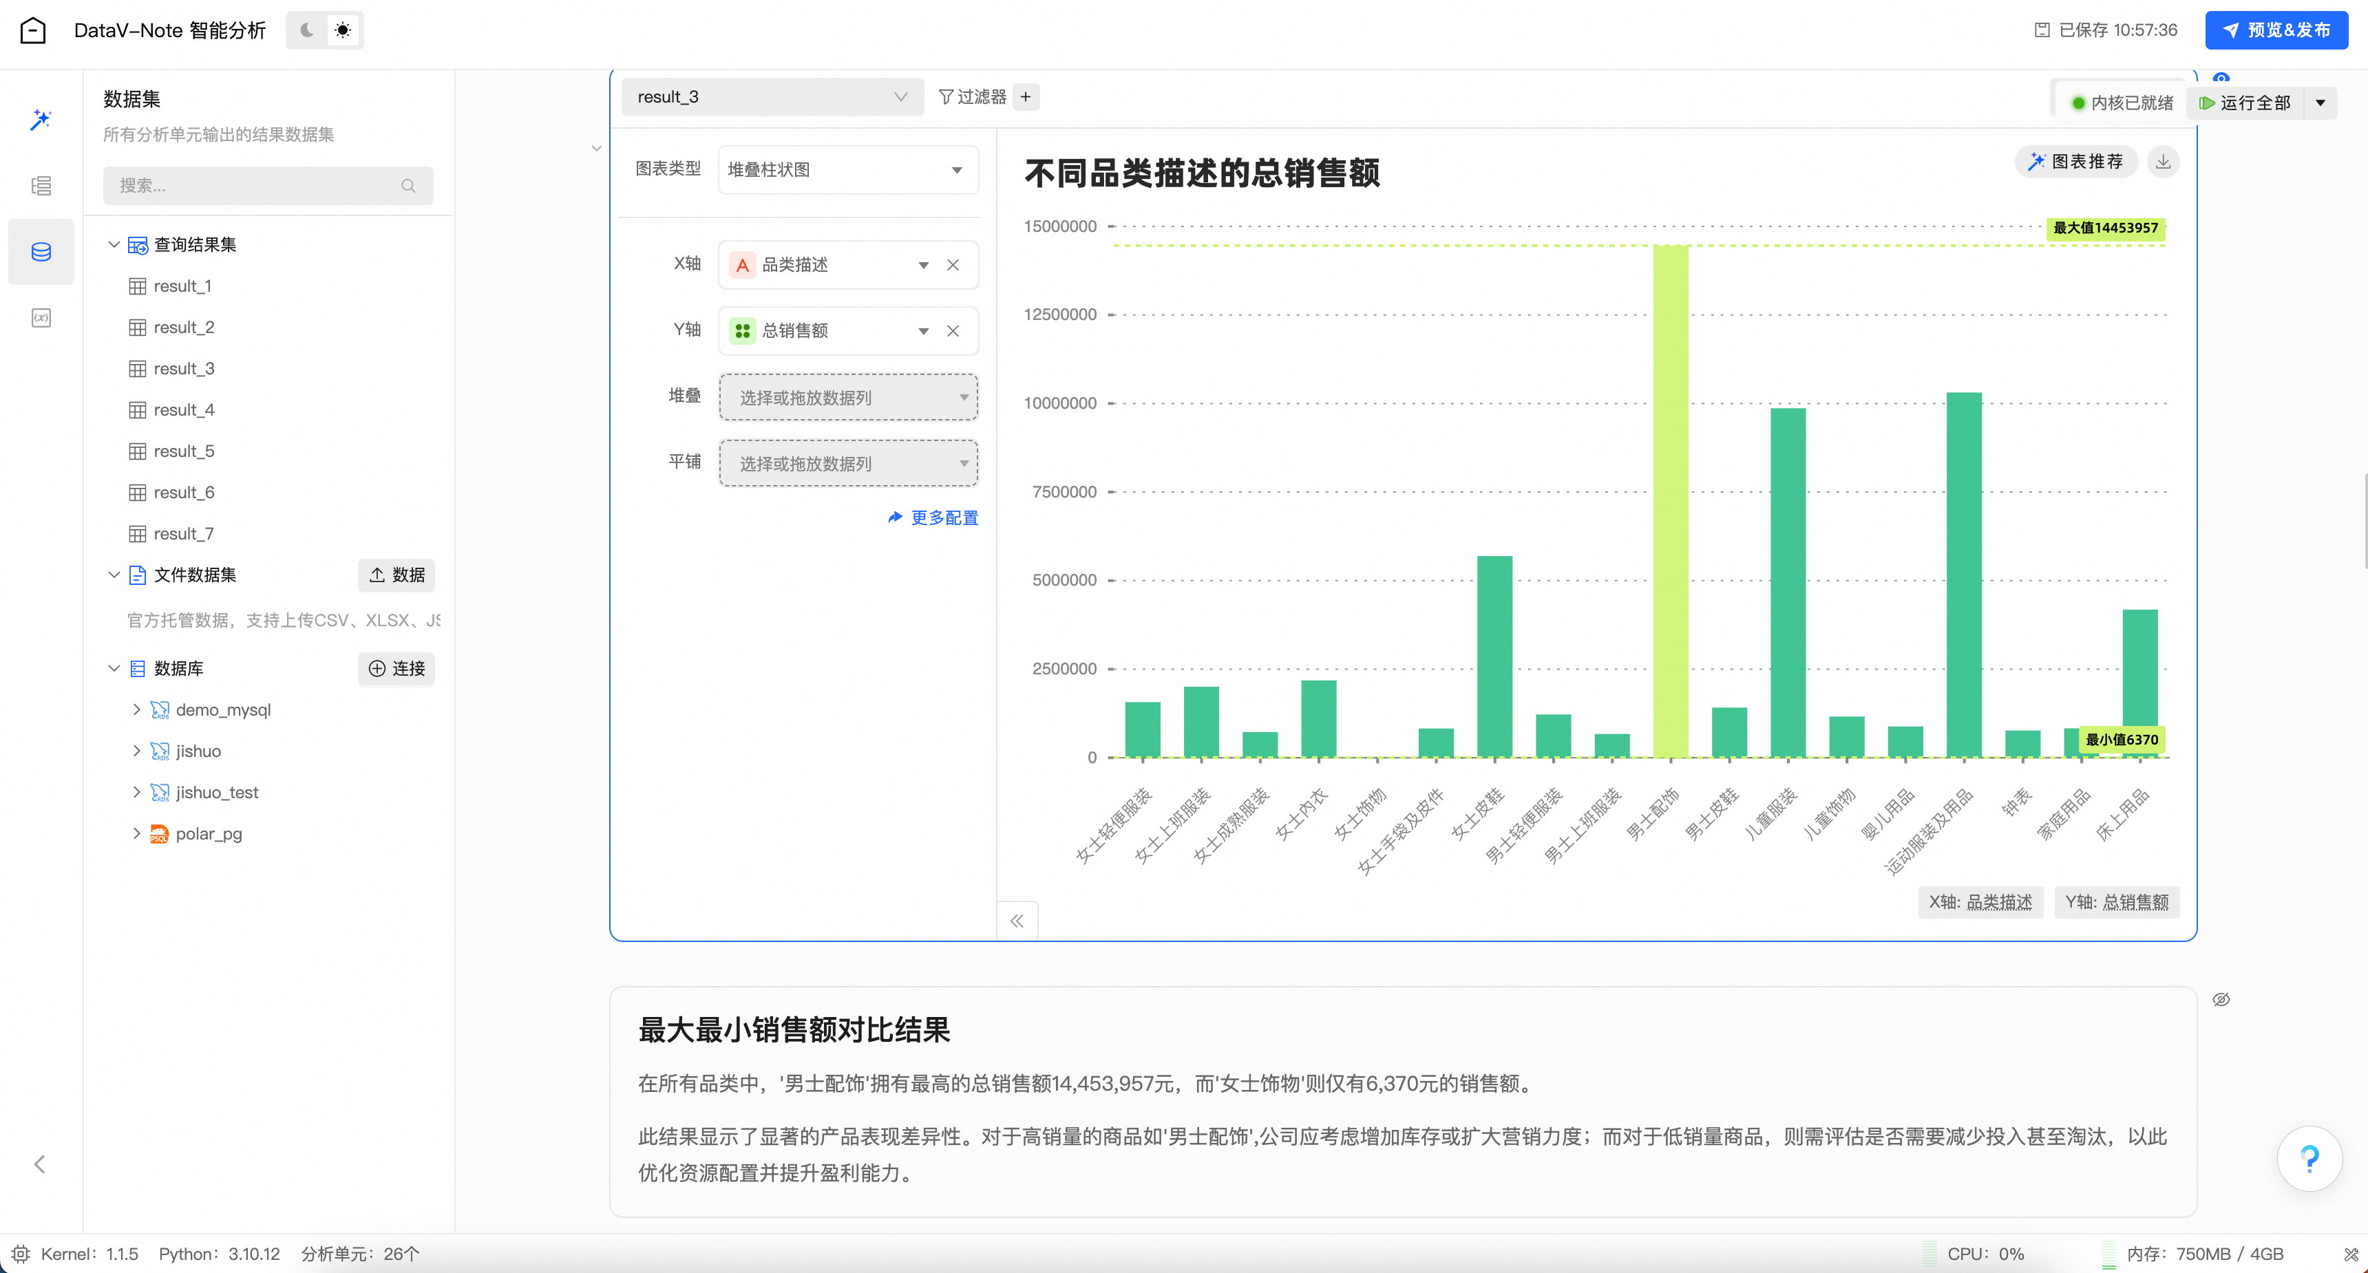
Task: Toggle visibility eye icon beside comparison result
Action: pos(2221,999)
